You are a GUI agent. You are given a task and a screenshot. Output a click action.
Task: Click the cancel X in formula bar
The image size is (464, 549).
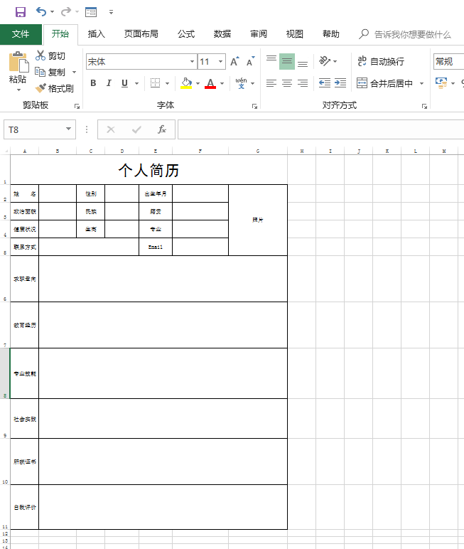(111, 130)
